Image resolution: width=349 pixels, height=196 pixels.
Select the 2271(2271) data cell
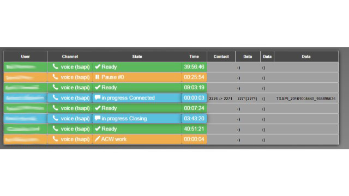pos(247,99)
